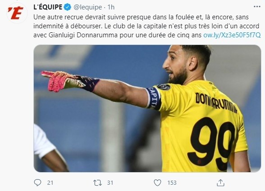Image resolution: width=265 pixels, height=191 pixels.
Task: Click the L'ÉQUIPE display name
Action: [x=48, y=7]
